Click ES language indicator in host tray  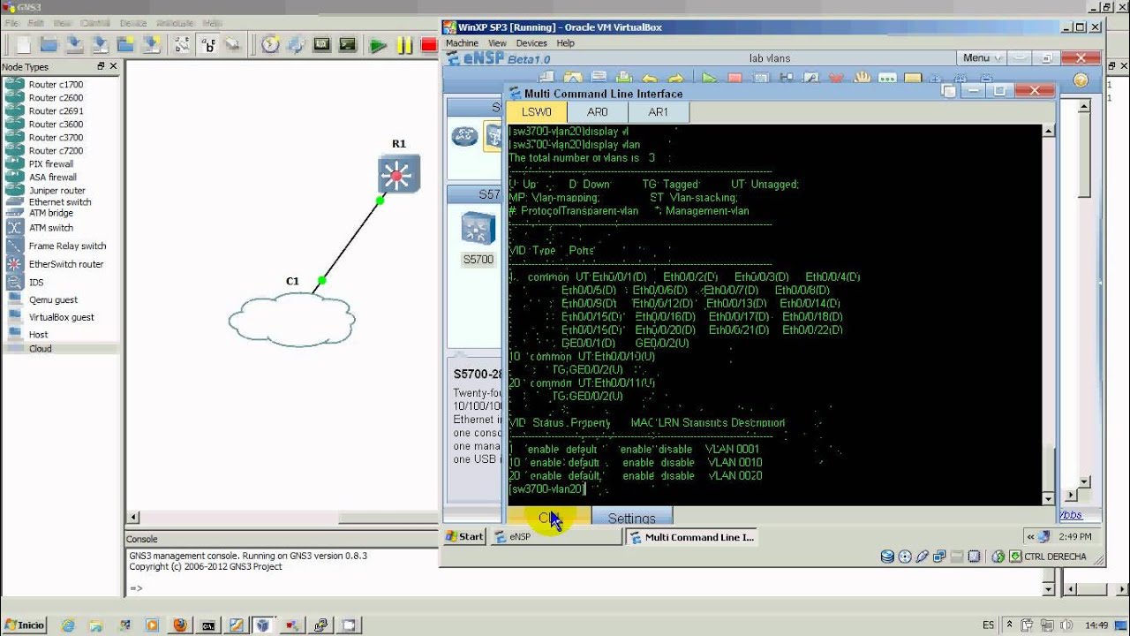click(989, 625)
